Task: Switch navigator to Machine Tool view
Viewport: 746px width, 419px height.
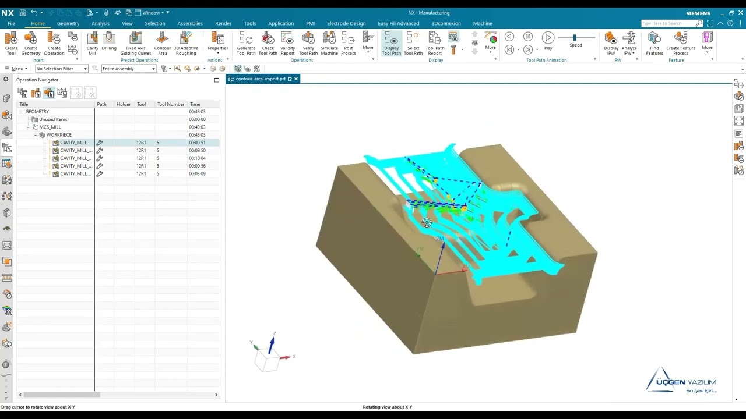Action: pyautogui.click(x=36, y=93)
